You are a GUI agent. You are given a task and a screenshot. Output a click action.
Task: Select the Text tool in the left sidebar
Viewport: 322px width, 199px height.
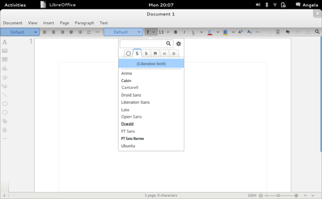tap(4, 42)
